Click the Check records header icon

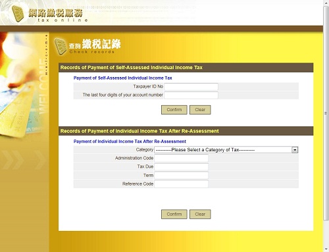(x=61, y=46)
